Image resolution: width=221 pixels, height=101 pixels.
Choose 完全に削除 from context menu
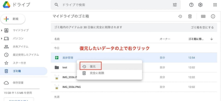(x=109, y=73)
